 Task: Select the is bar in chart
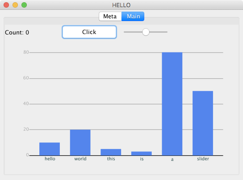click(x=142, y=154)
